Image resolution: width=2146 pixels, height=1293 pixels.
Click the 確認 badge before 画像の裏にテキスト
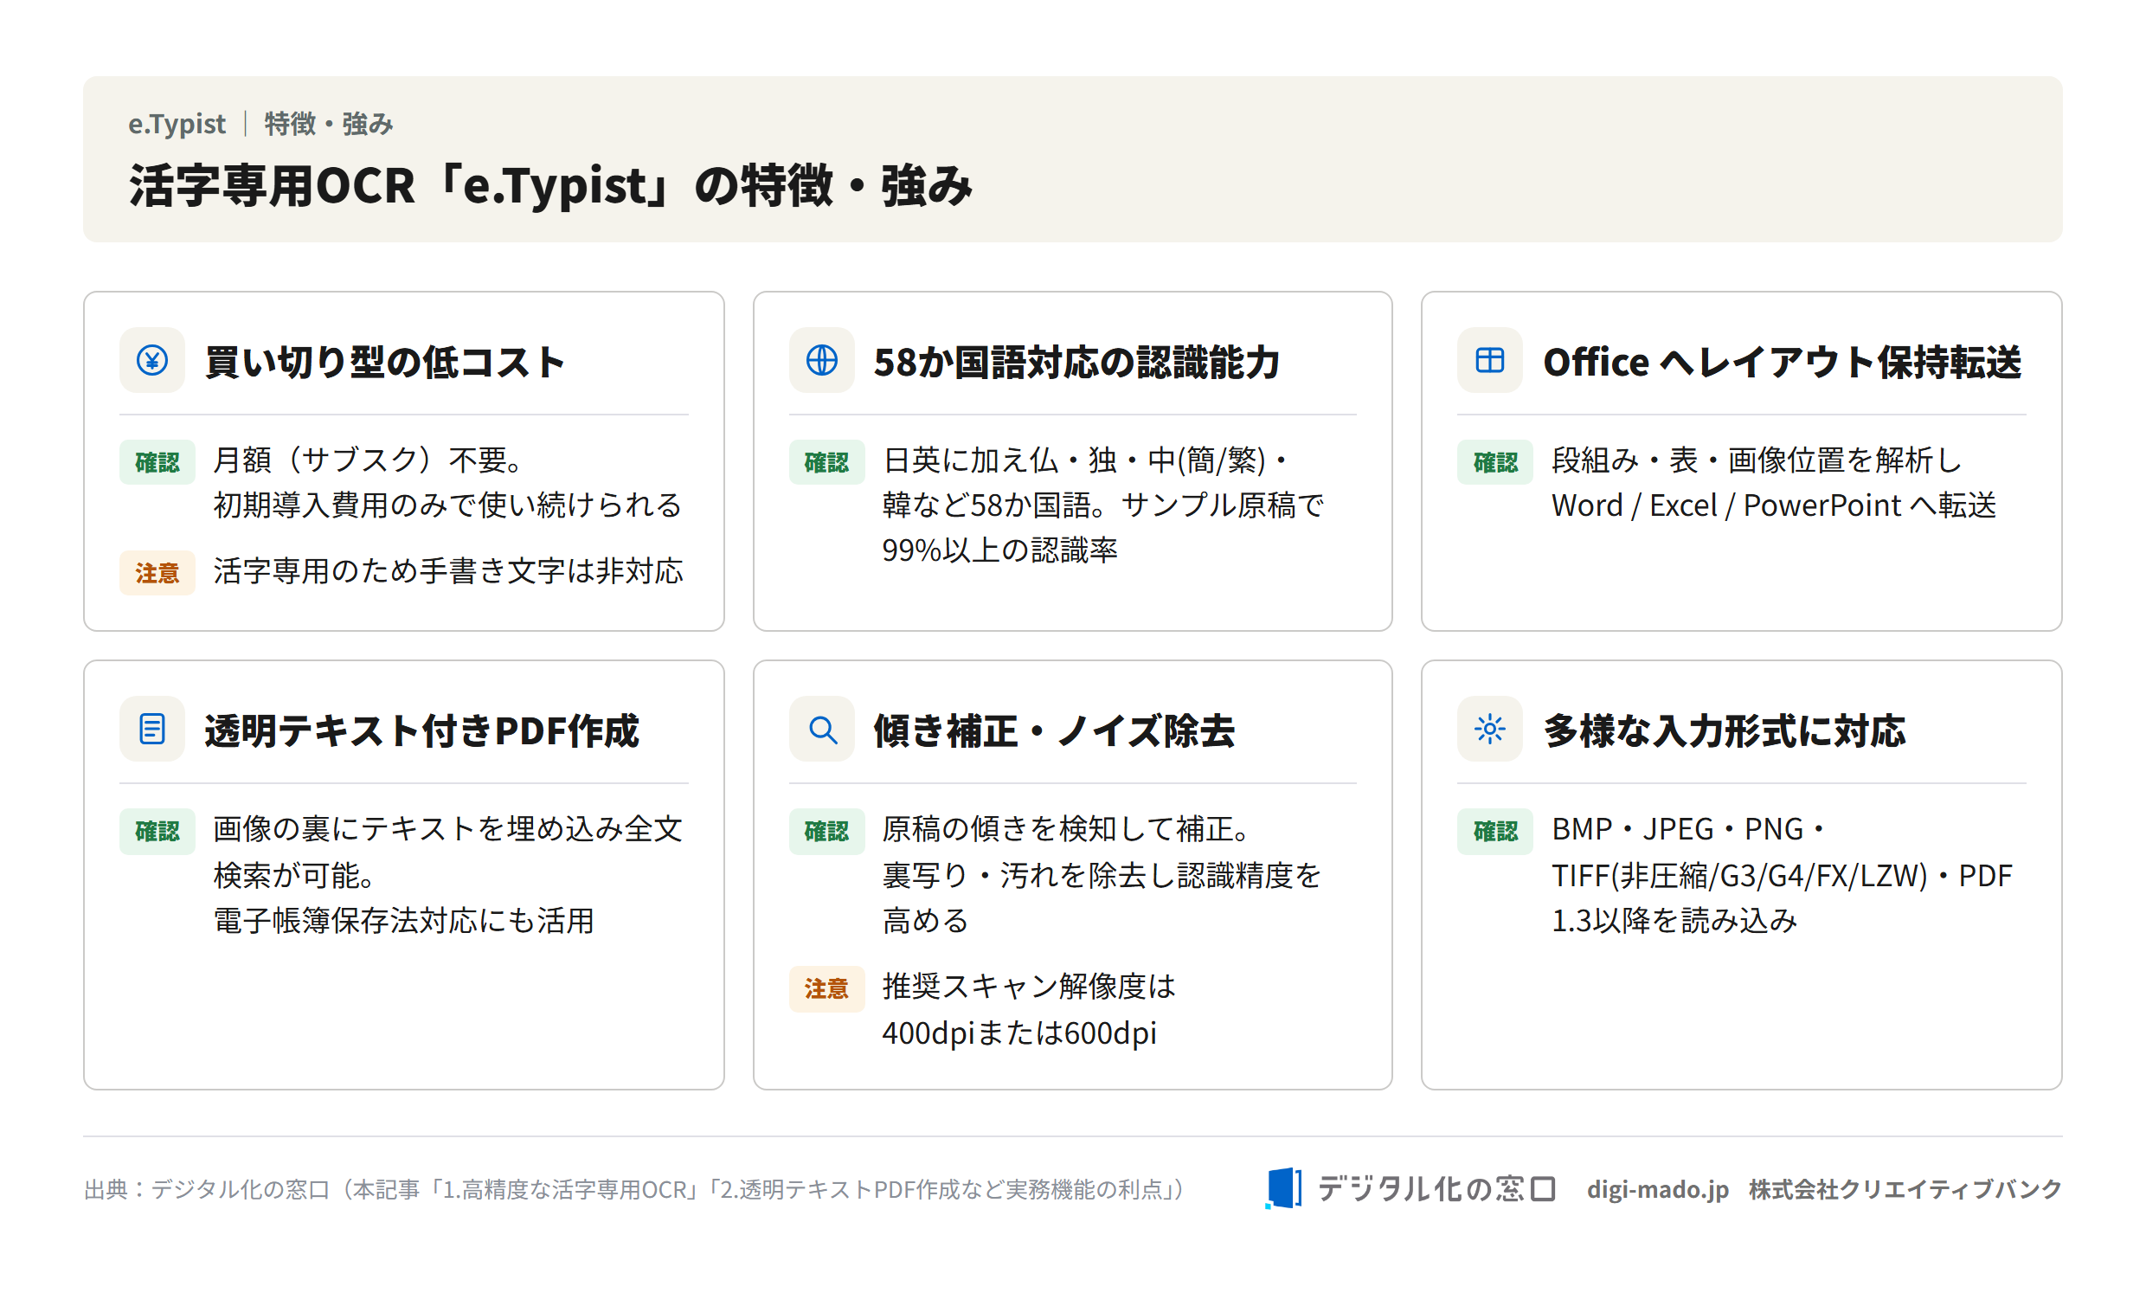tap(157, 831)
